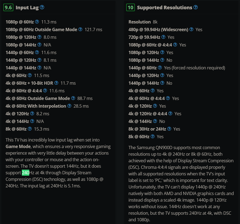The height and width of the screenshot is (224, 240).
Task: Click the highlighted 240 text in description
Action: click(25, 173)
